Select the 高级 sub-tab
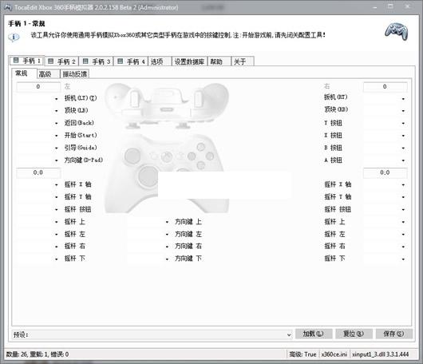 48,74
